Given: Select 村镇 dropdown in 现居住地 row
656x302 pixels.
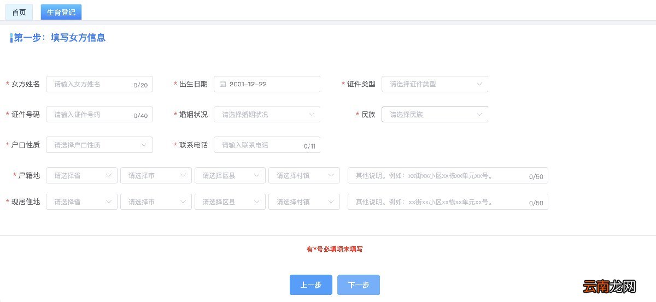Looking at the screenshot, I should tap(304, 202).
